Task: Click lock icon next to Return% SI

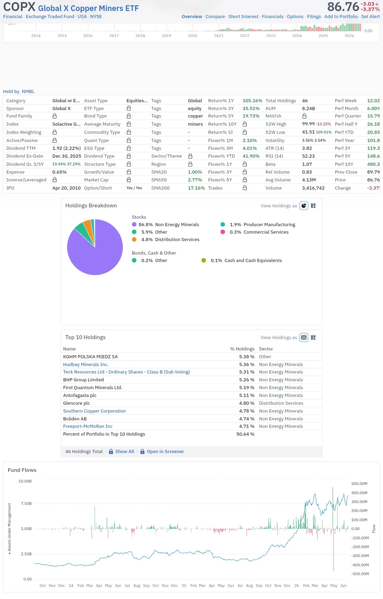Action: click(x=245, y=132)
